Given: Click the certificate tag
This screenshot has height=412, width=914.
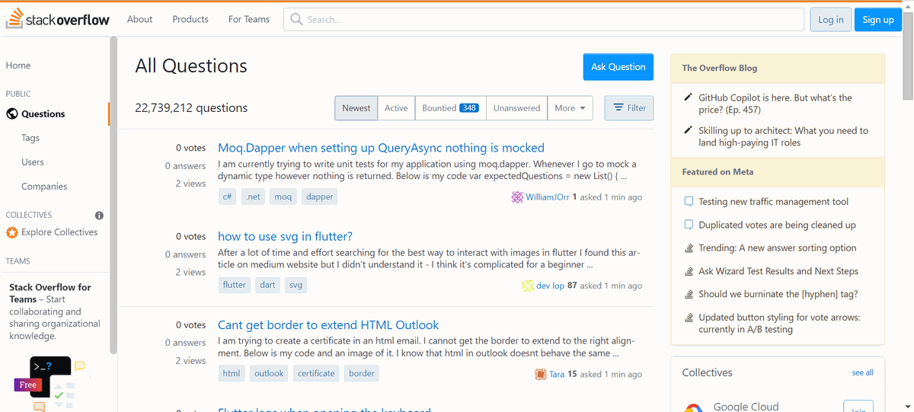Looking at the screenshot, I should point(316,373).
